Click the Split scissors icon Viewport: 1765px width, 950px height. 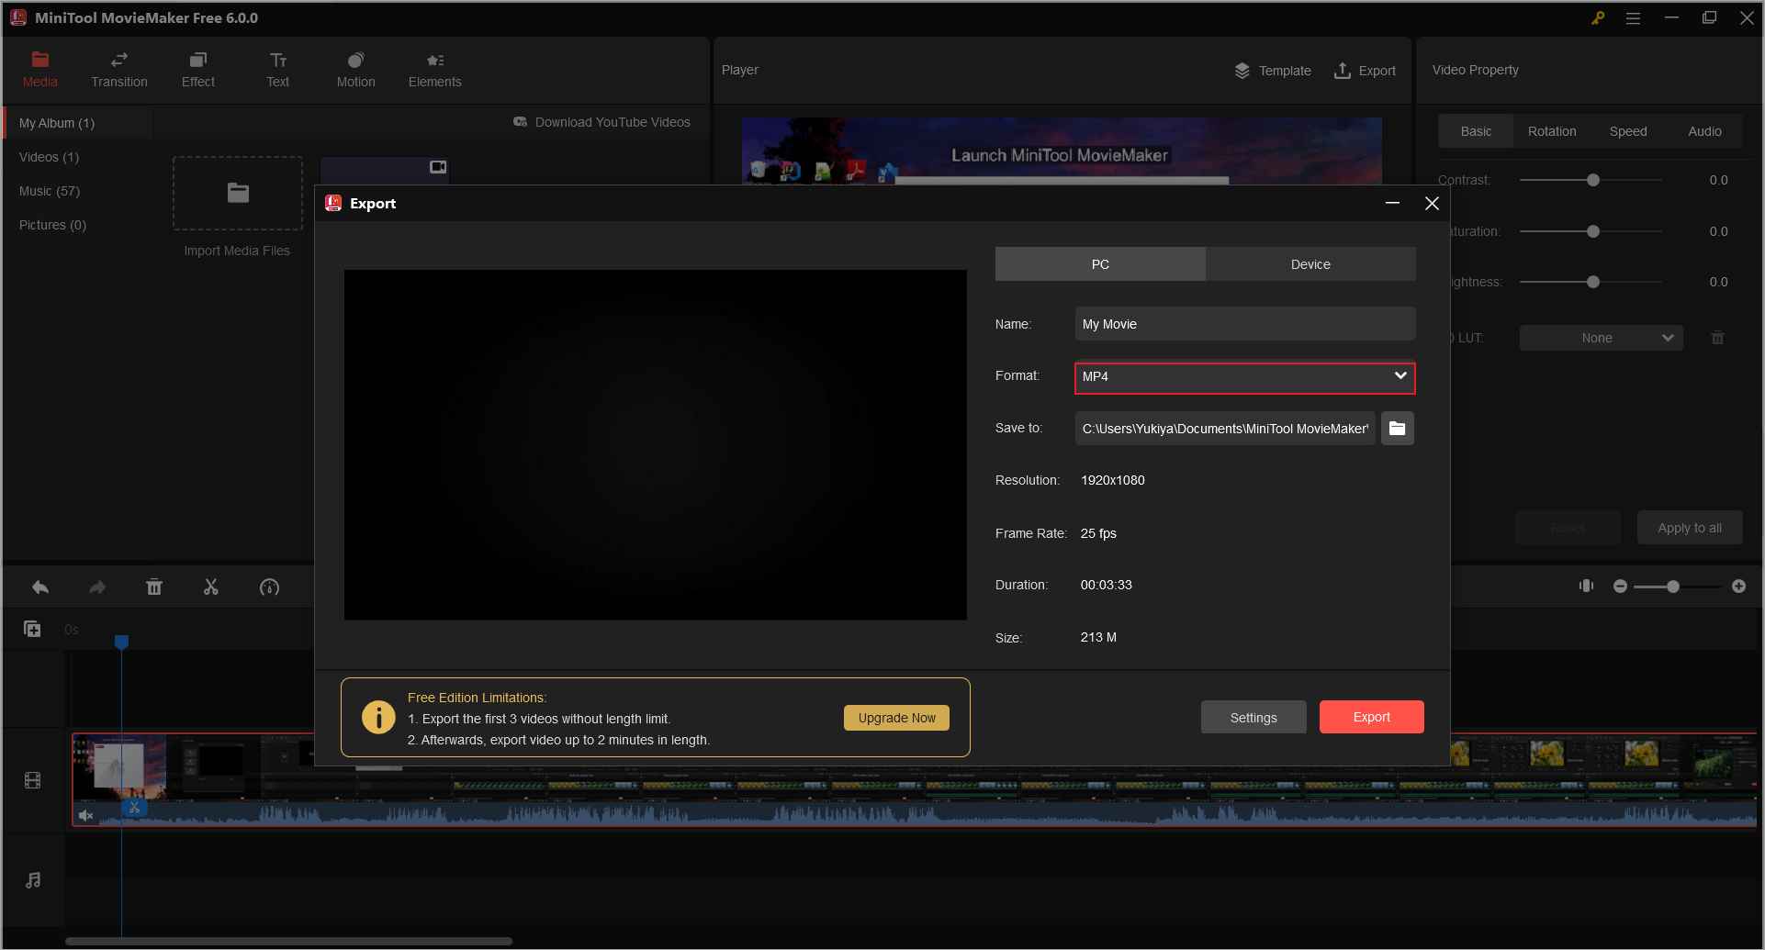(x=211, y=587)
